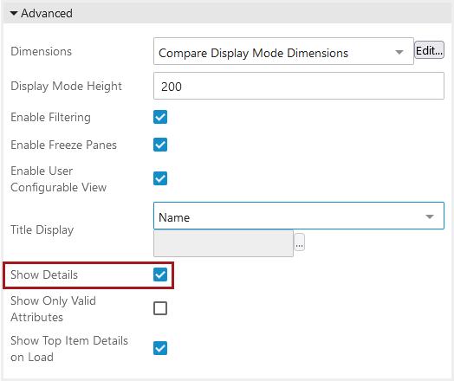454x381 pixels.
Task: Collapse the Advanced section triangle
Action: [14, 13]
